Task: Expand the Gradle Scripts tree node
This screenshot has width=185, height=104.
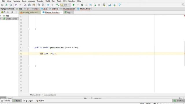Action: coord(1,19)
